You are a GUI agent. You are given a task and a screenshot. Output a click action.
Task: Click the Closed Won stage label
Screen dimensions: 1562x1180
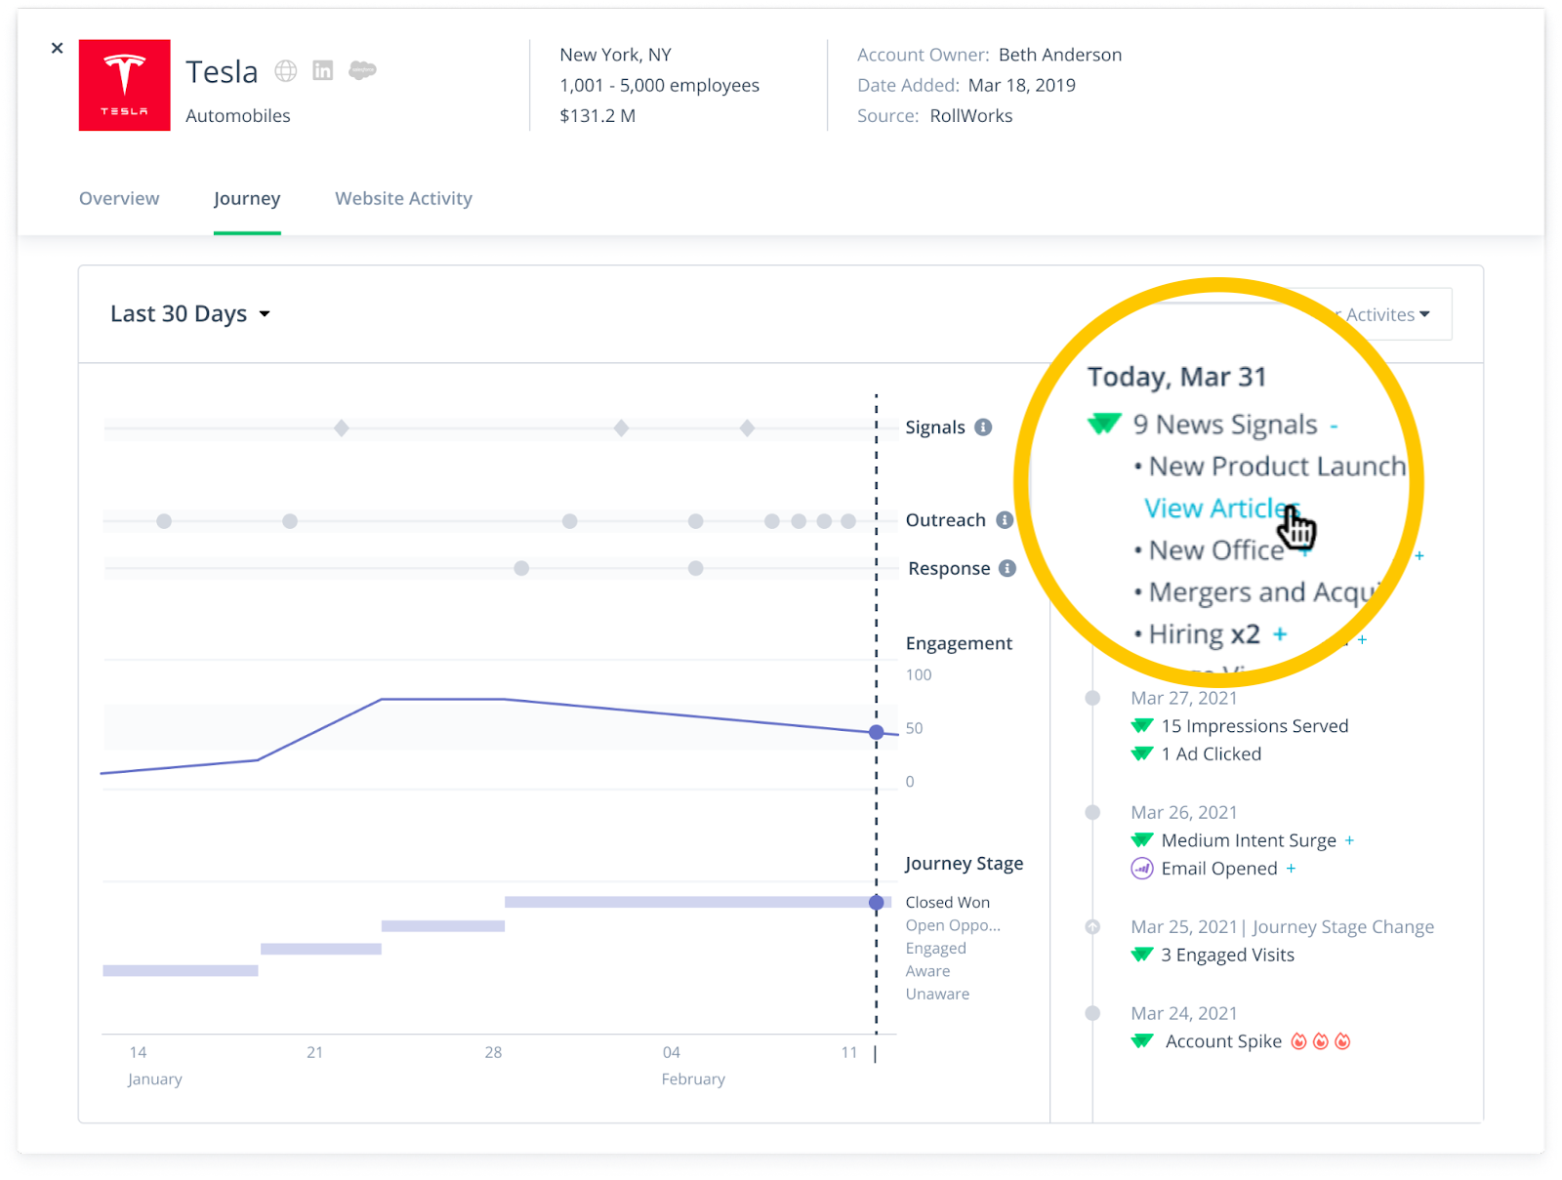(x=947, y=902)
